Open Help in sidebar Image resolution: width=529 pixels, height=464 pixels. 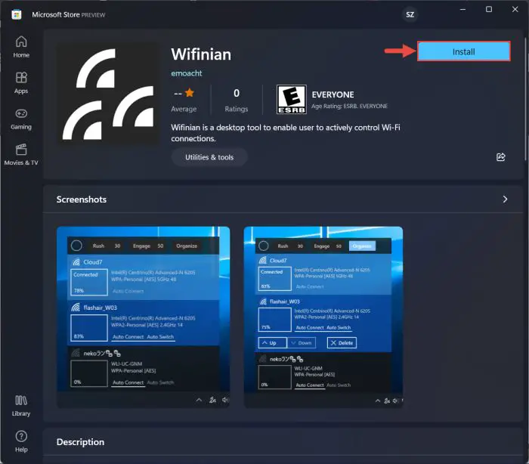pos(21,442)
